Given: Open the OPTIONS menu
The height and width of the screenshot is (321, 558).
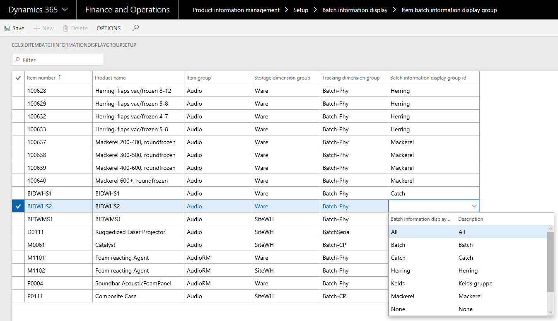Looking at the screenshot, I should [x=109, y=28].
